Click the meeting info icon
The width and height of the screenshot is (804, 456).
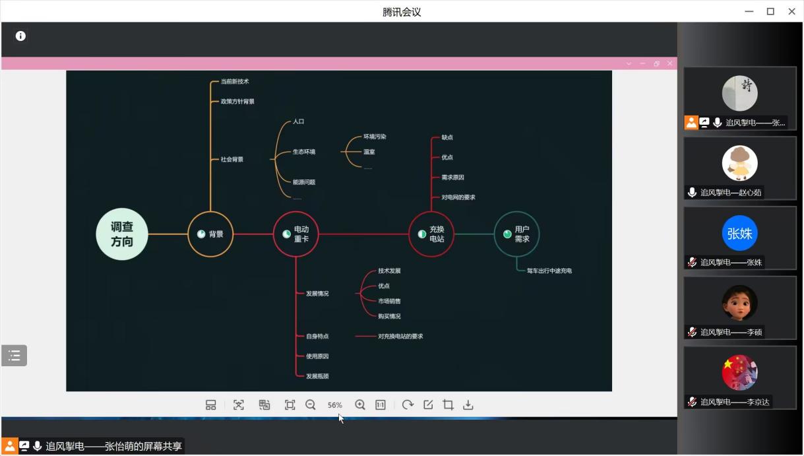tap(20, 36)
